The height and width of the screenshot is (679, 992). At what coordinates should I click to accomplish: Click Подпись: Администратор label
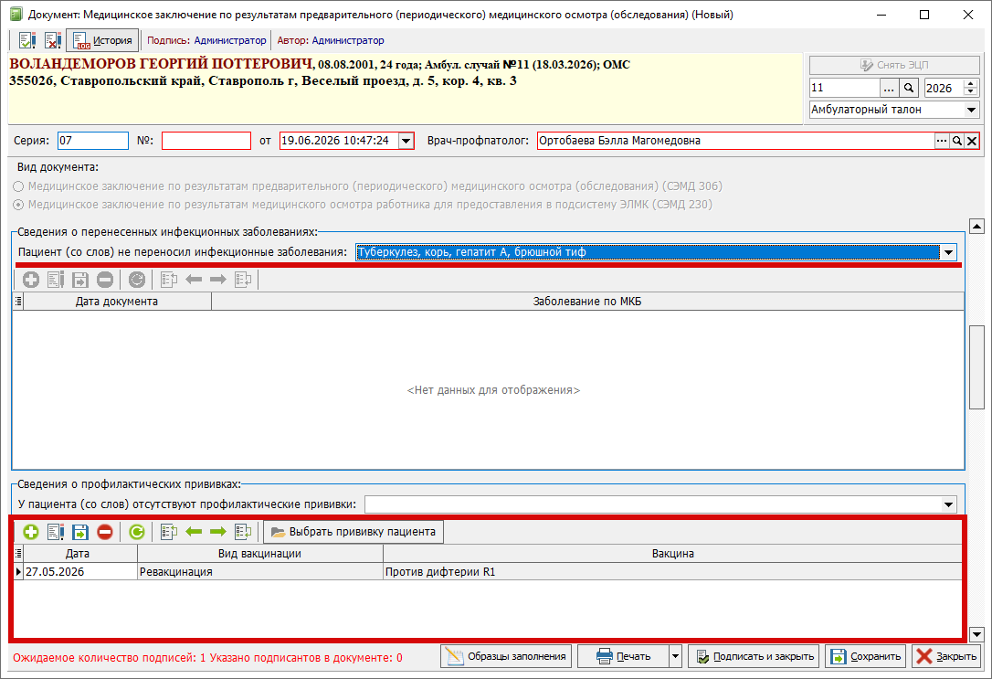[x=206, y=40]
